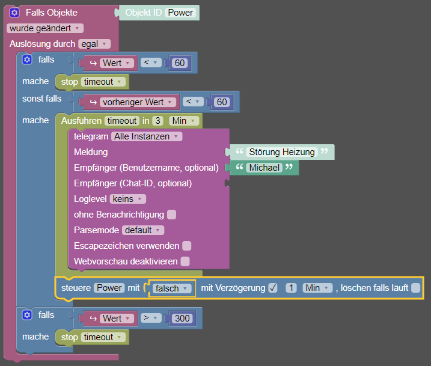Select the 'Auslösung durch' label
This screenshot has height=366, width=431.
[x=42, y=44]
